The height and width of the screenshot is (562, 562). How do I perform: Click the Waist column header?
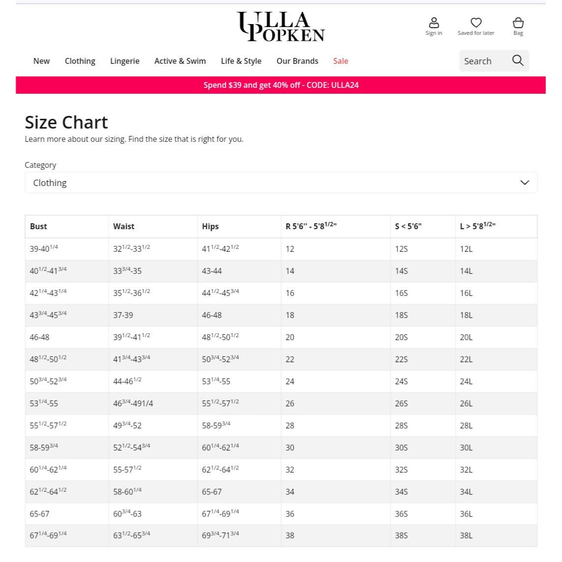(124, 226)
